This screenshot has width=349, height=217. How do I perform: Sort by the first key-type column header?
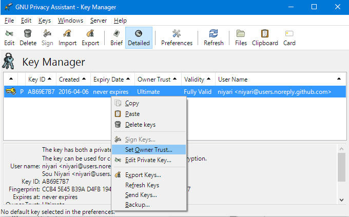pyautogui.click(x=11, y=79)
